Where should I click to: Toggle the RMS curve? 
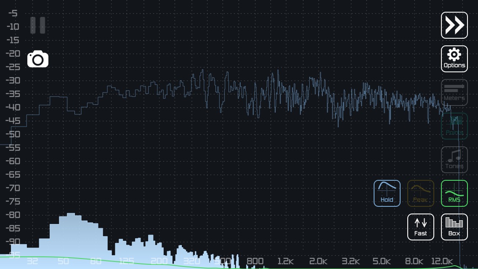click(x=454, y=193)
